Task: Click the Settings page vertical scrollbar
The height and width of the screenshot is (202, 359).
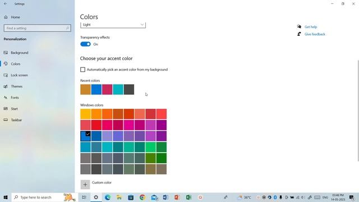Action: pyautogui.click(x=358, y=111)
